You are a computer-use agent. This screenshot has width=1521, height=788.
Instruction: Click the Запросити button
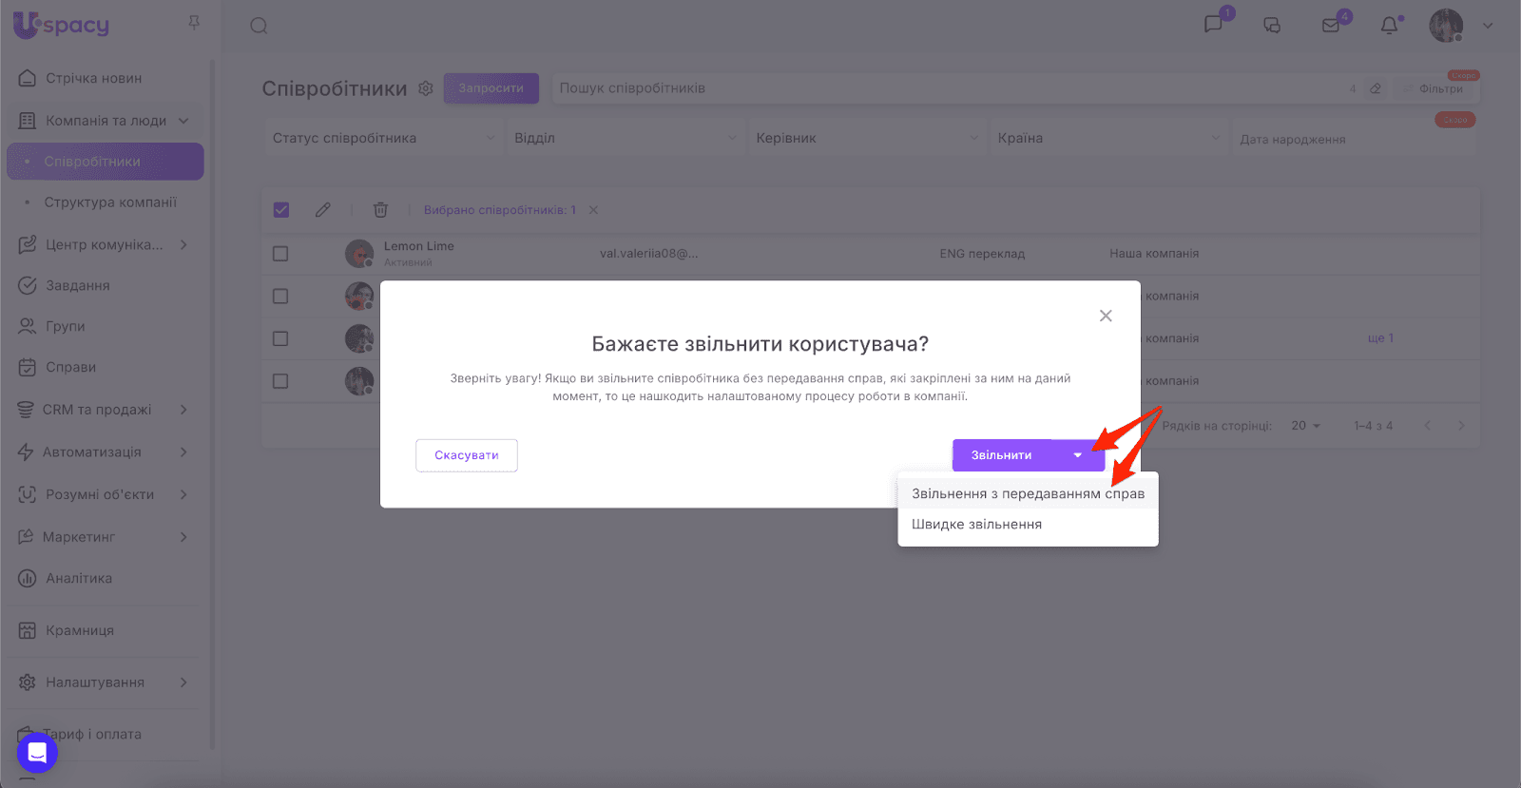coord(491,88)
